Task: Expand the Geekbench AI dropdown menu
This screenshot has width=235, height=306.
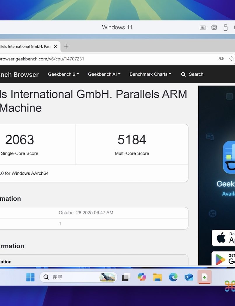Action: (x=104, y=74)
